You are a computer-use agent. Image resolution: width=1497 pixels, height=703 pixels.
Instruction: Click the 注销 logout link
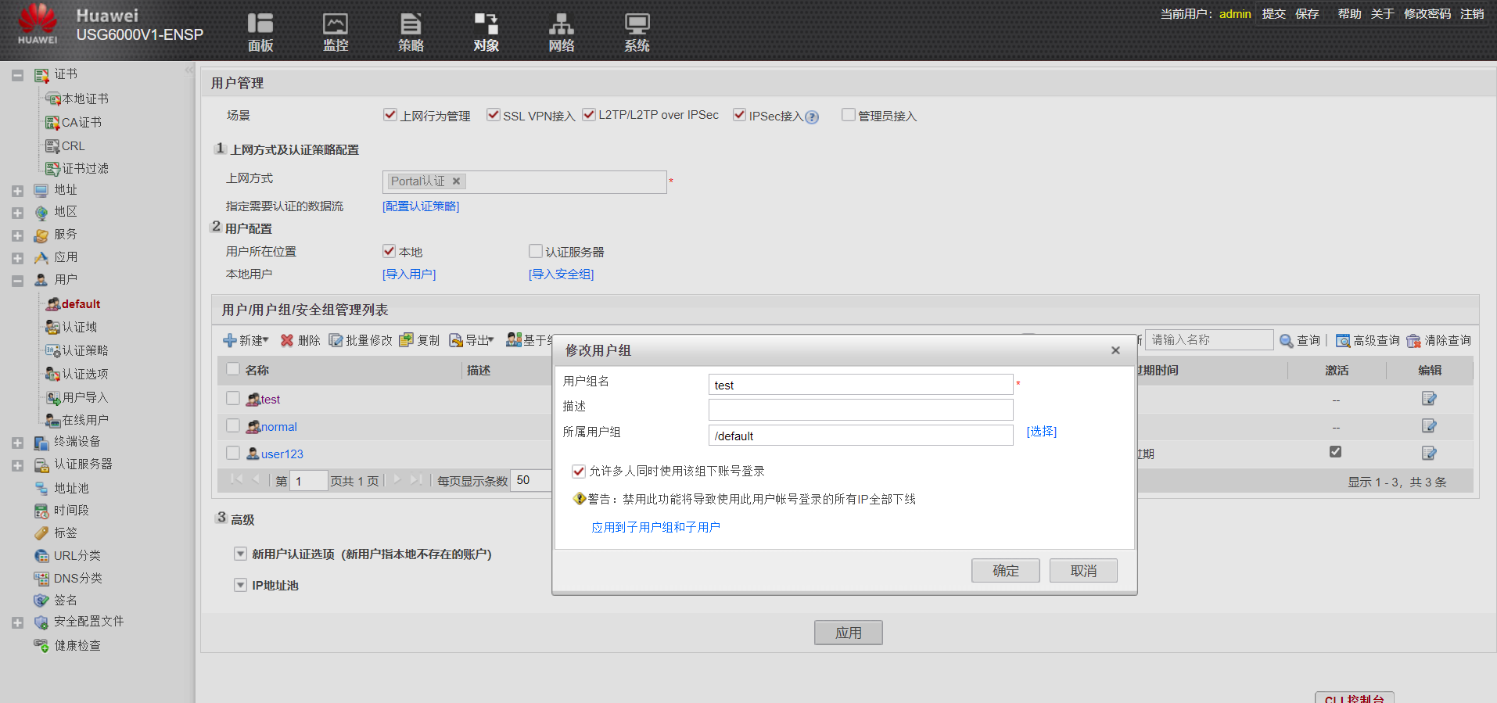[x=1472, y=14]
